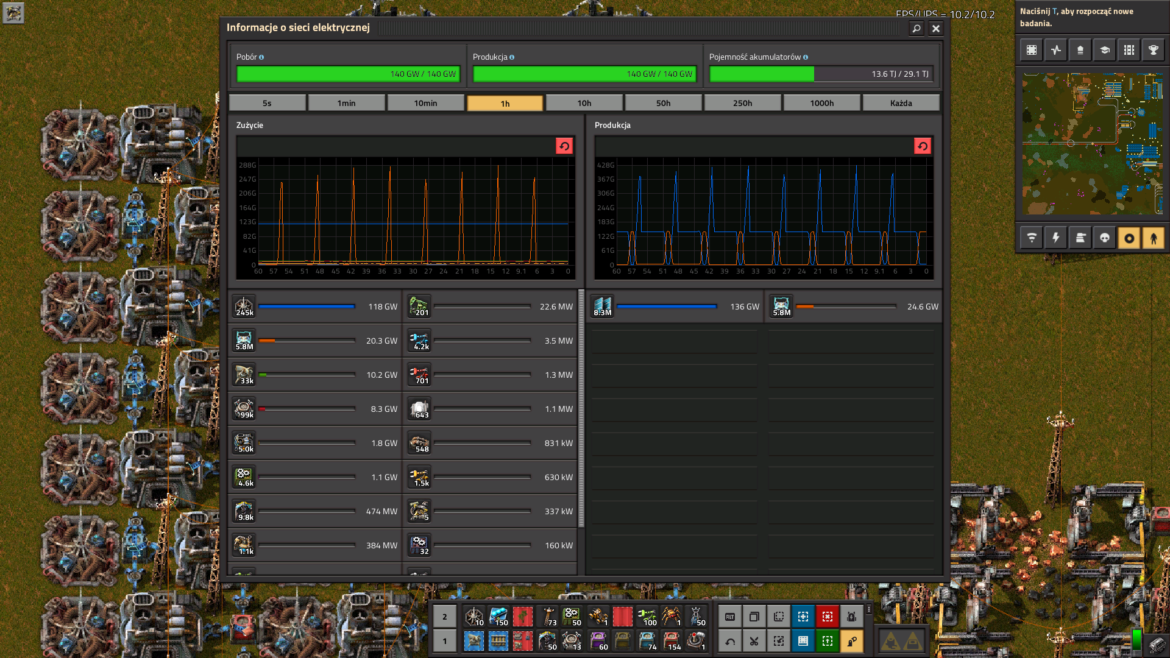Select the 250h time range tab
Image resolution: width=1170 pixels, height=658 pixels.
pos(742,103)
